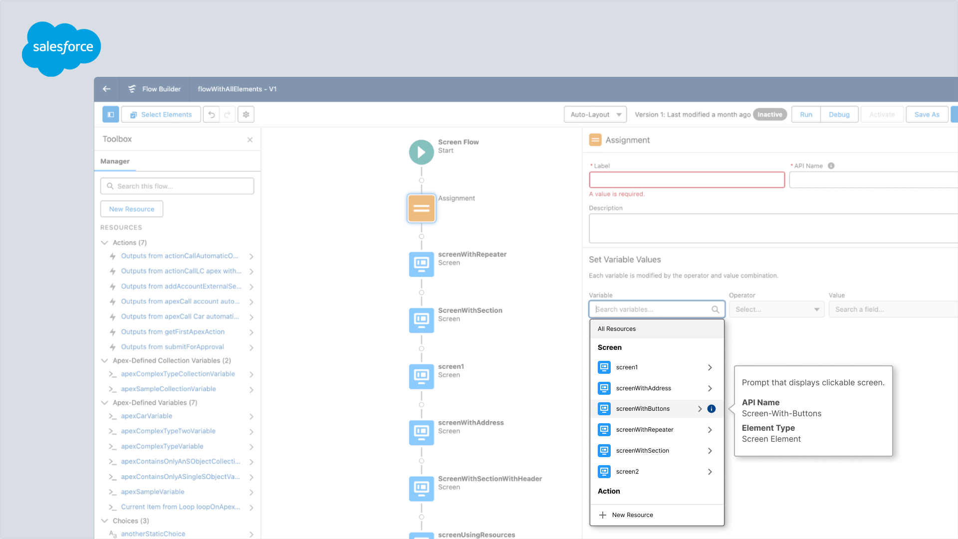Close the Toolbox panel
Image resolution: width=958 pixels, height=539 pixels.
coord(250,140)
